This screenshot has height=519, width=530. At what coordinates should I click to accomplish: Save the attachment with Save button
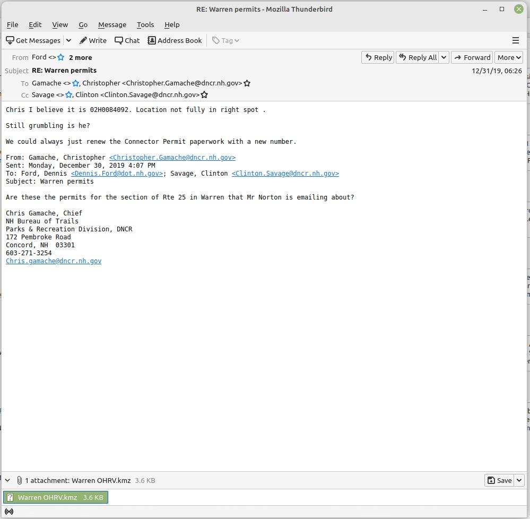pyautogui.click(x=499, y=480)
